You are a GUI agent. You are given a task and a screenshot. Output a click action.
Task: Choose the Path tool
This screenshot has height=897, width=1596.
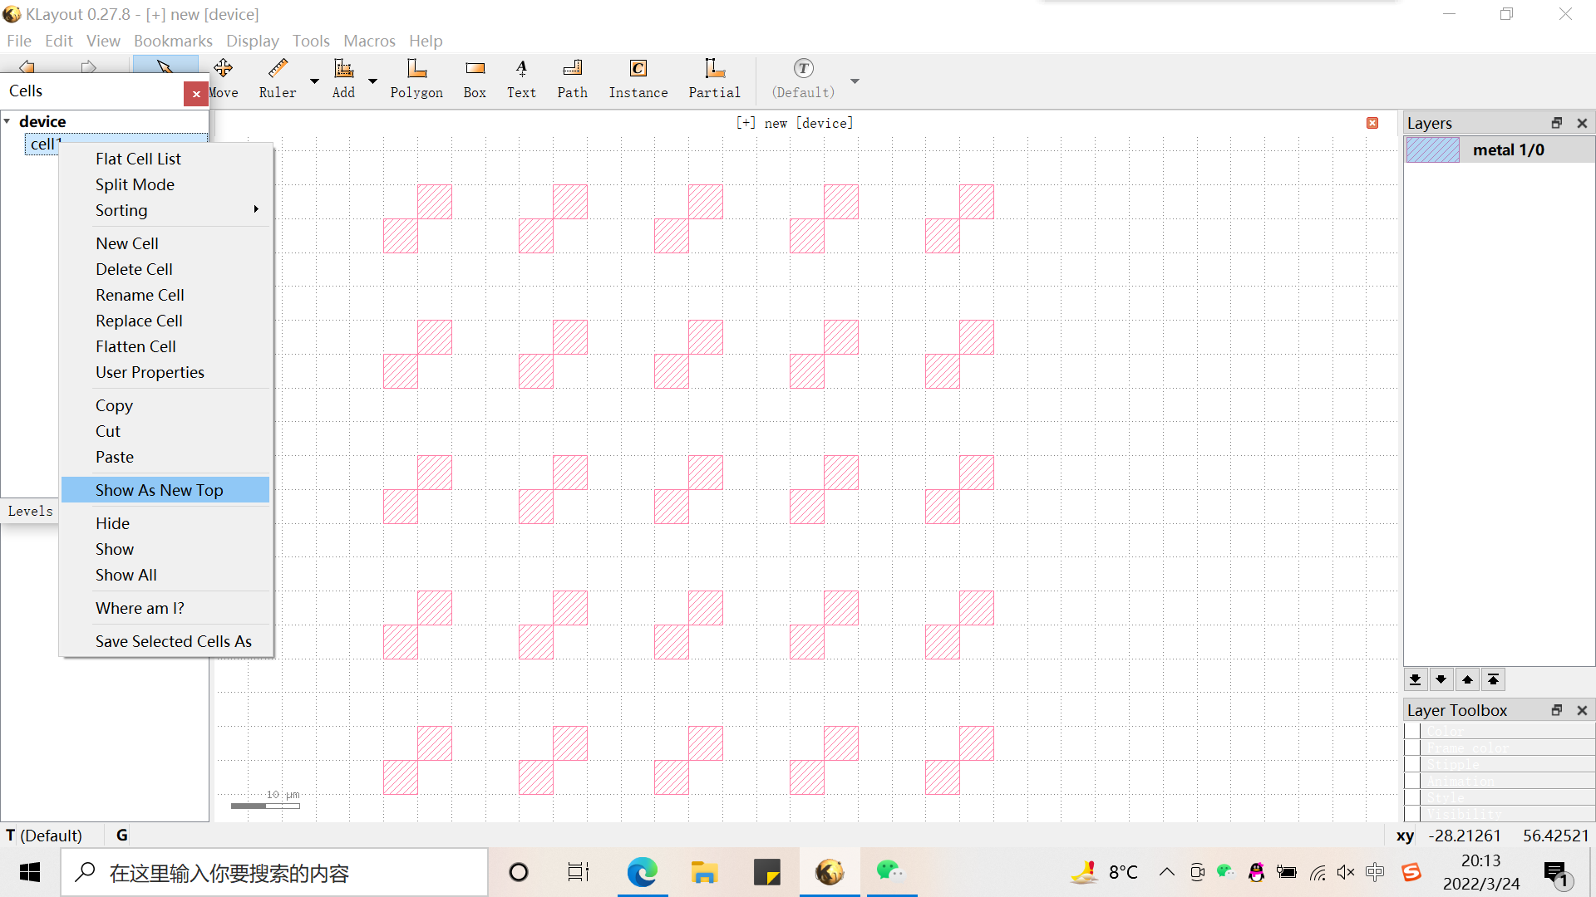tap(572, 79)
